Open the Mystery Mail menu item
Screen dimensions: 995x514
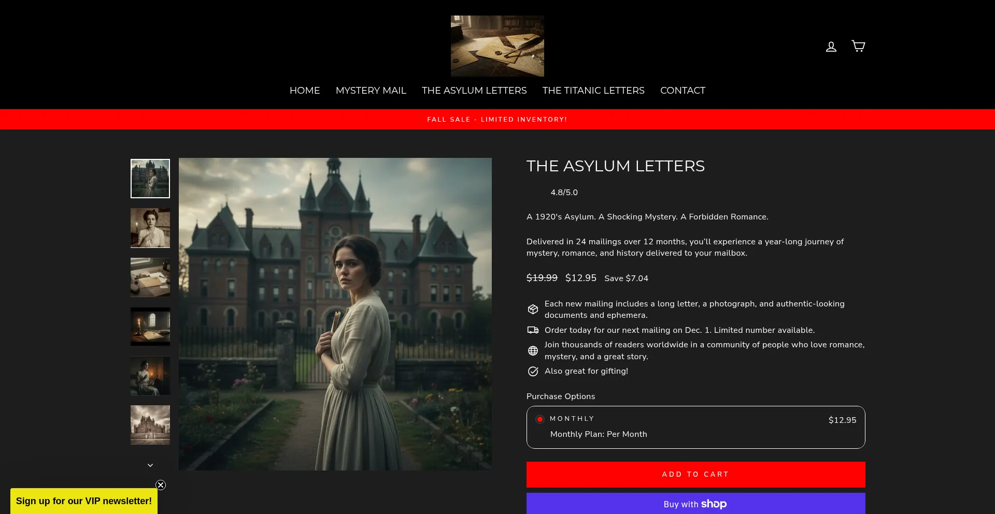371,91
